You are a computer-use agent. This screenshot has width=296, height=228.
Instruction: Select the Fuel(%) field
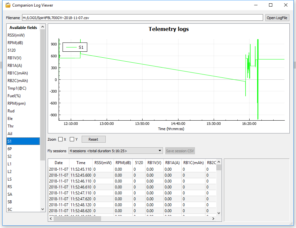[x=14, y=96]
